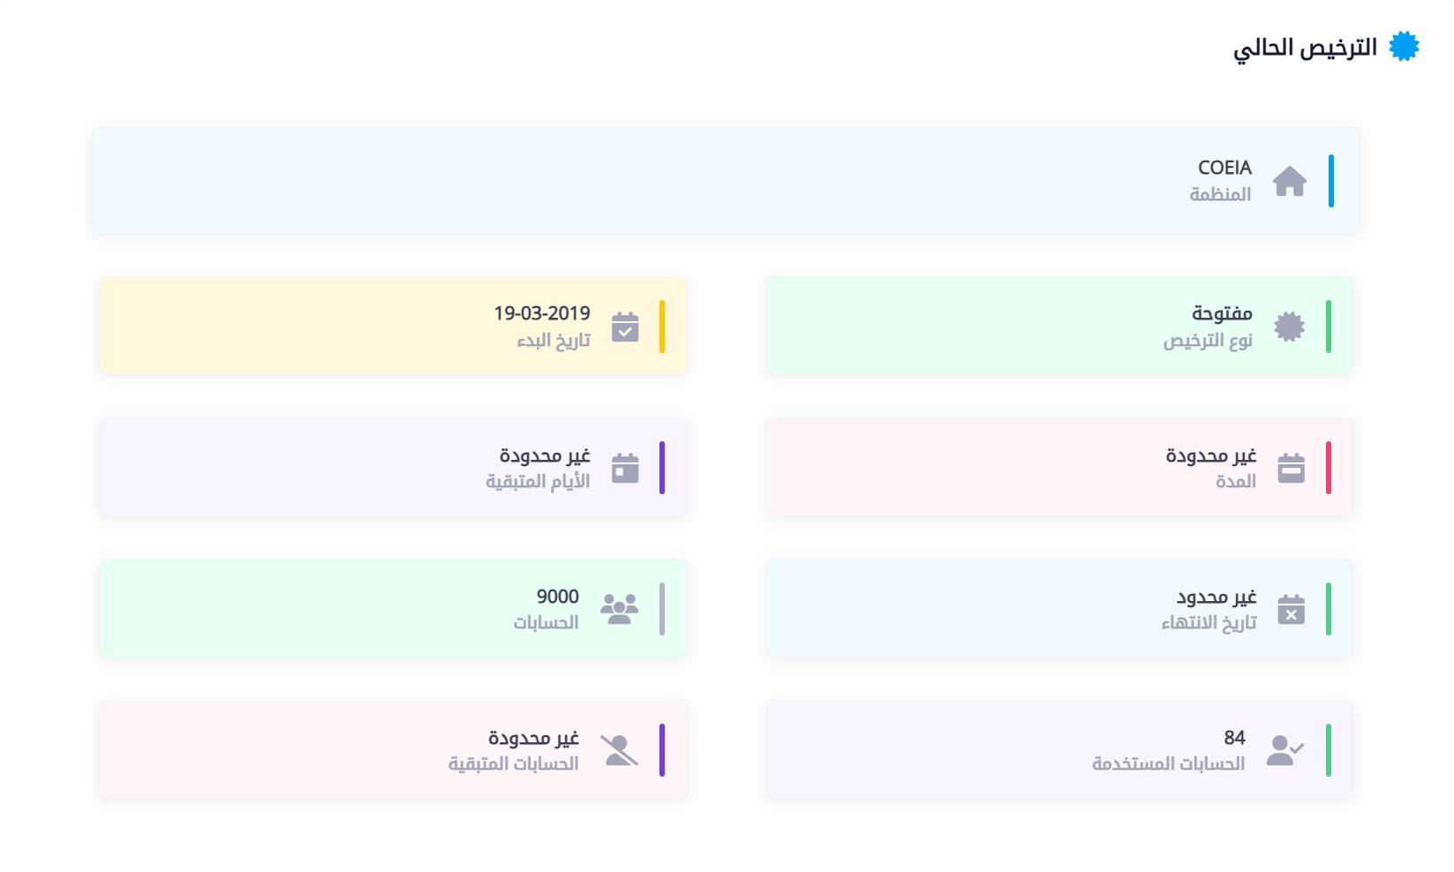The image size is (1454, 872).
Task: Click the calendar icon for الأيام المتبقية
Action: [625, 468]
